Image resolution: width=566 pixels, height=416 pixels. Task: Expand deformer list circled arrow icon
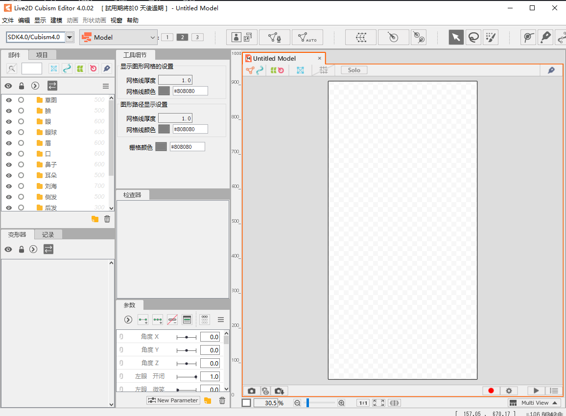(x=33, y=249)
